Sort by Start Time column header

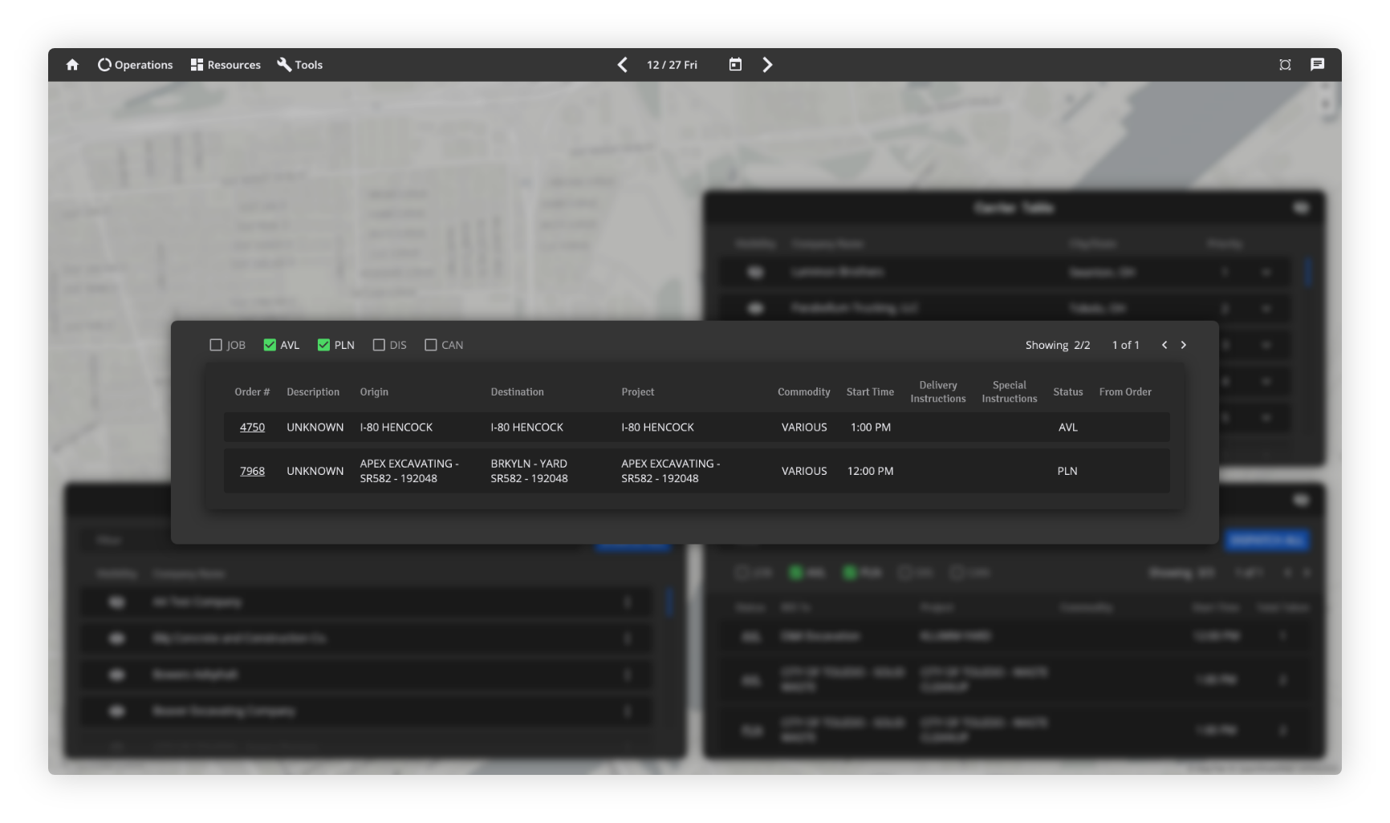[x=870, y=392]
